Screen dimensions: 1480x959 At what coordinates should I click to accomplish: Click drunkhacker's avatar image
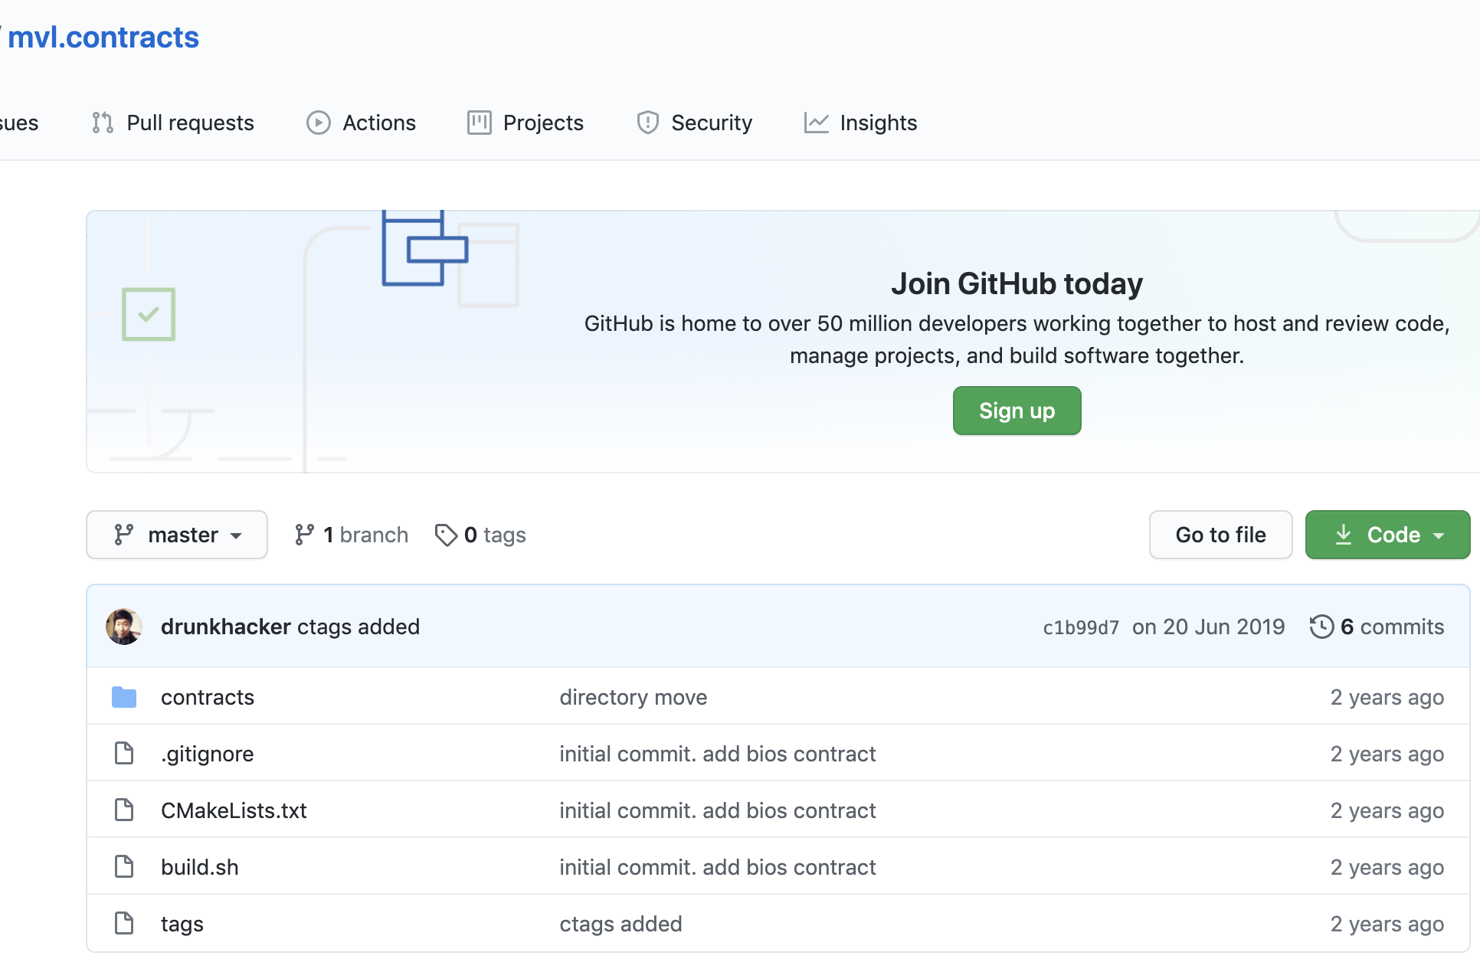[124, 627]
